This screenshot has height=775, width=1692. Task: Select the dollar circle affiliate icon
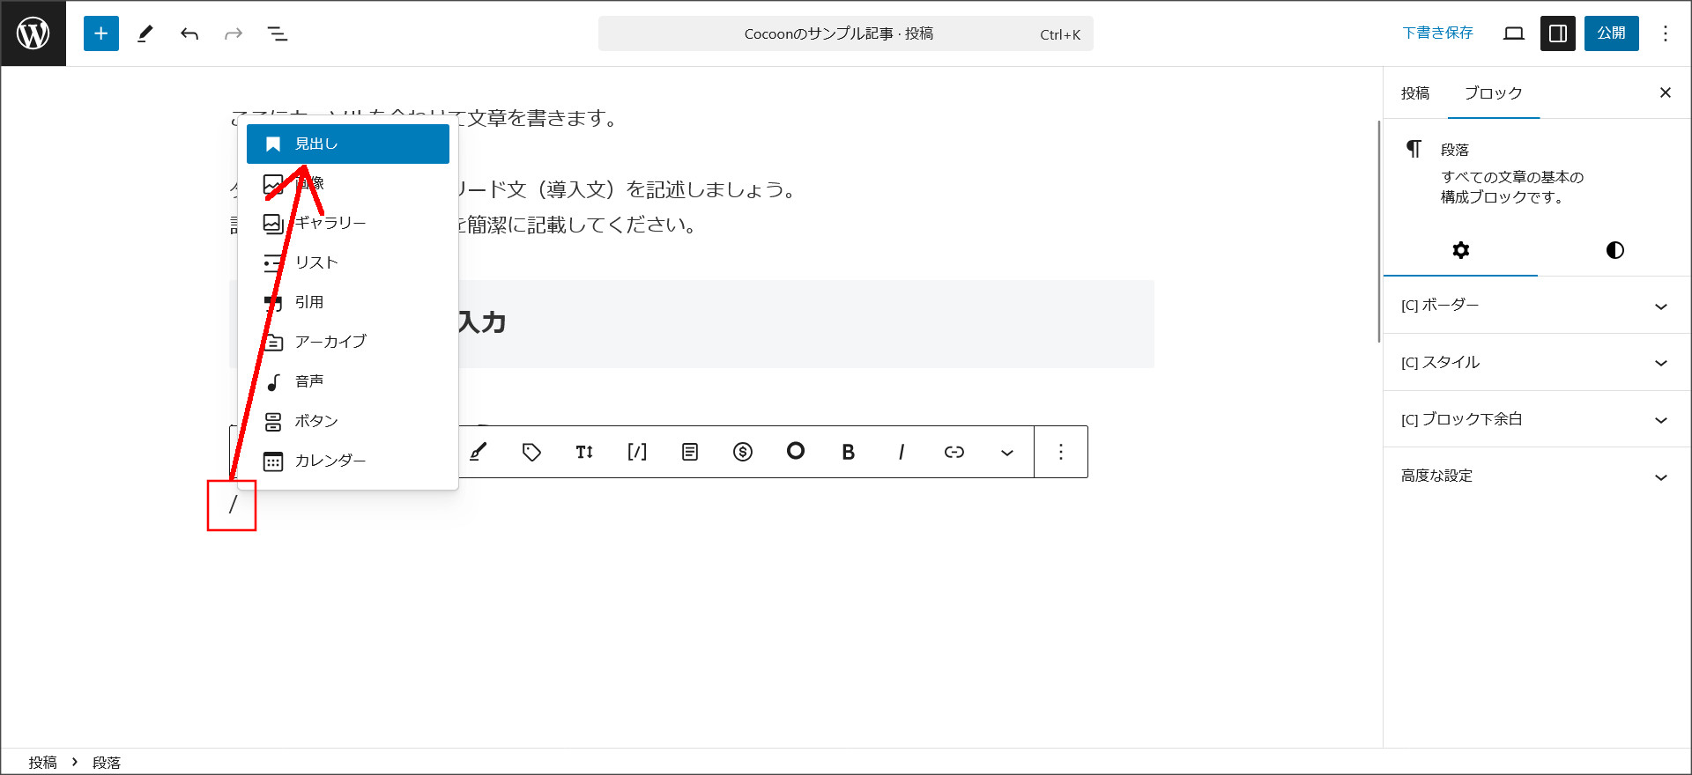743,452
